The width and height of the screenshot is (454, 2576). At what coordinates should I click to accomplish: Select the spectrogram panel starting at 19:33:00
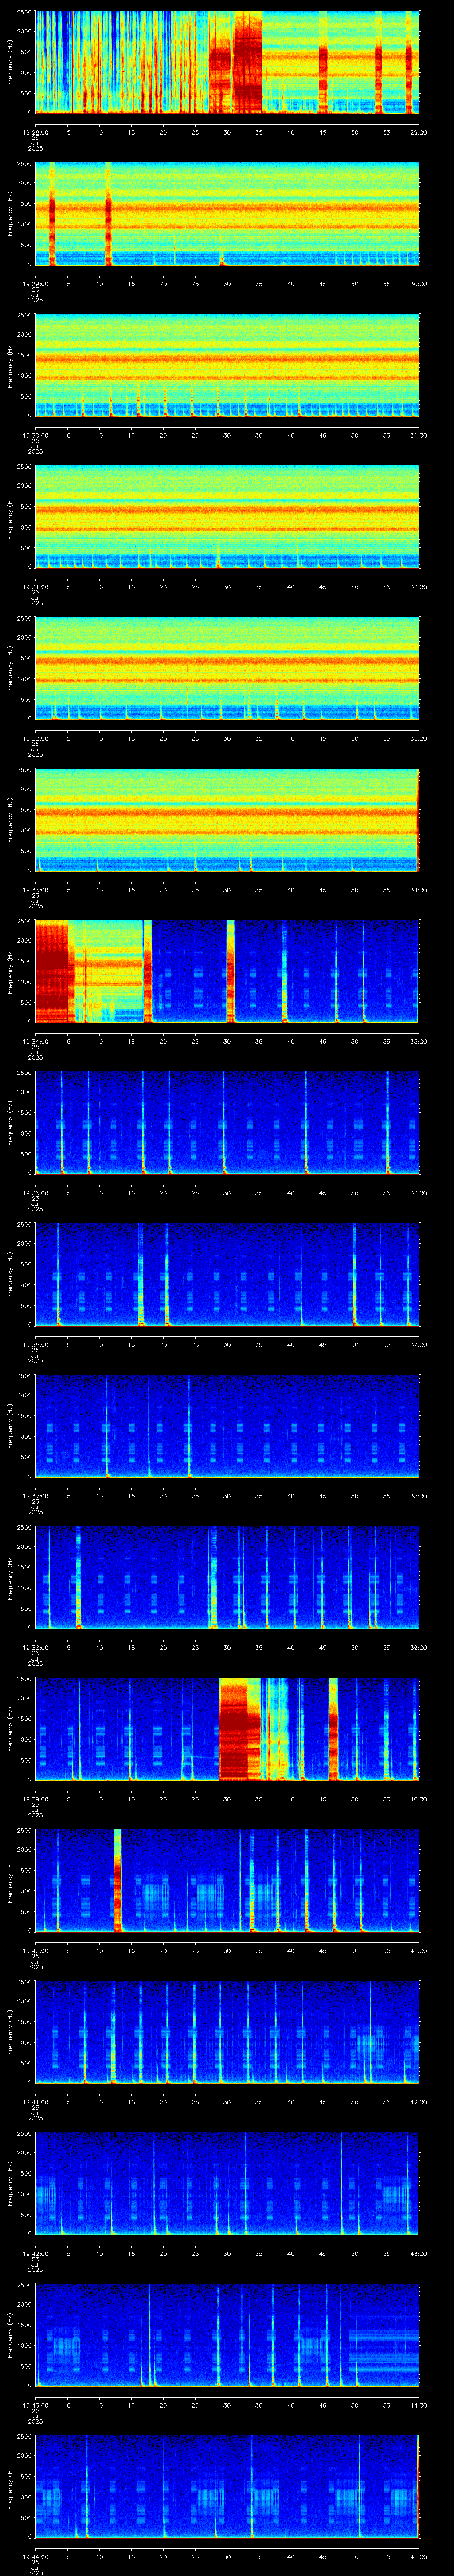tap(227, 819)
